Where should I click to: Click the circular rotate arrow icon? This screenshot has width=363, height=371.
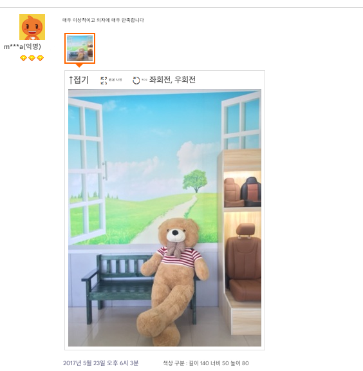pyautogui.click(x=136, y=81)
